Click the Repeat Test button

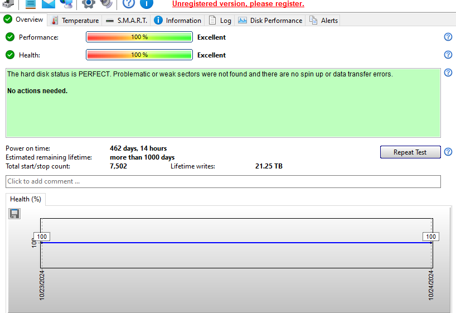click(x=410, y=152)
